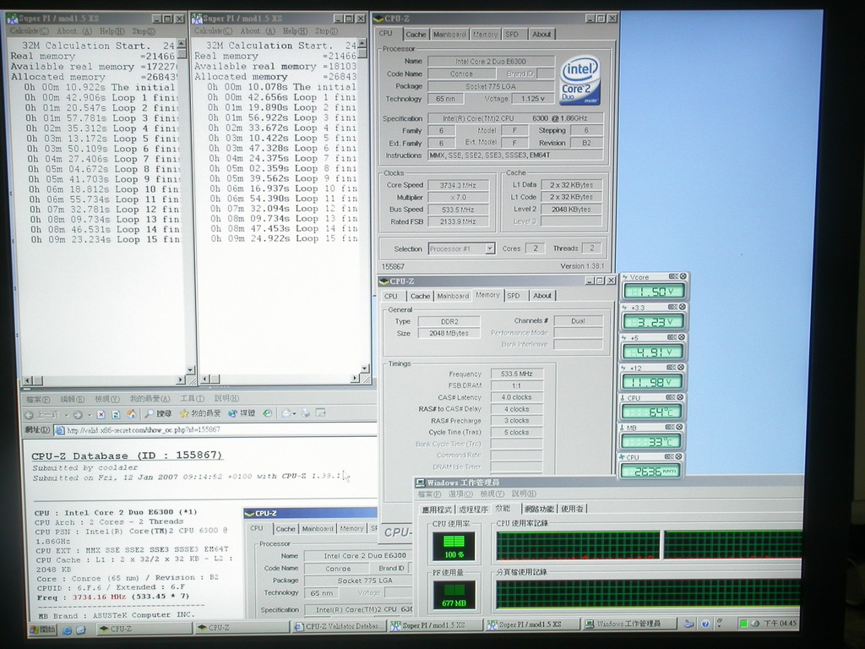Screen dimensions: 865x649
Task: Click the page icon in the address bar
Action: click(x=60, y=431)
